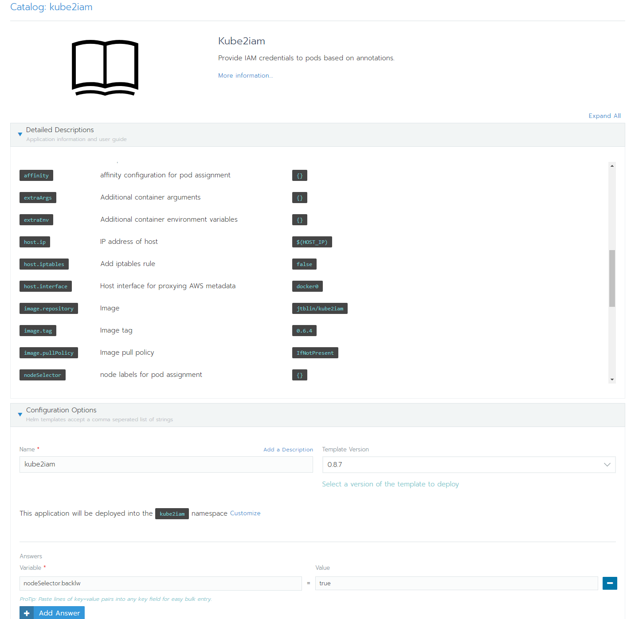Click the host.ip parameter tag

(35, 242)
